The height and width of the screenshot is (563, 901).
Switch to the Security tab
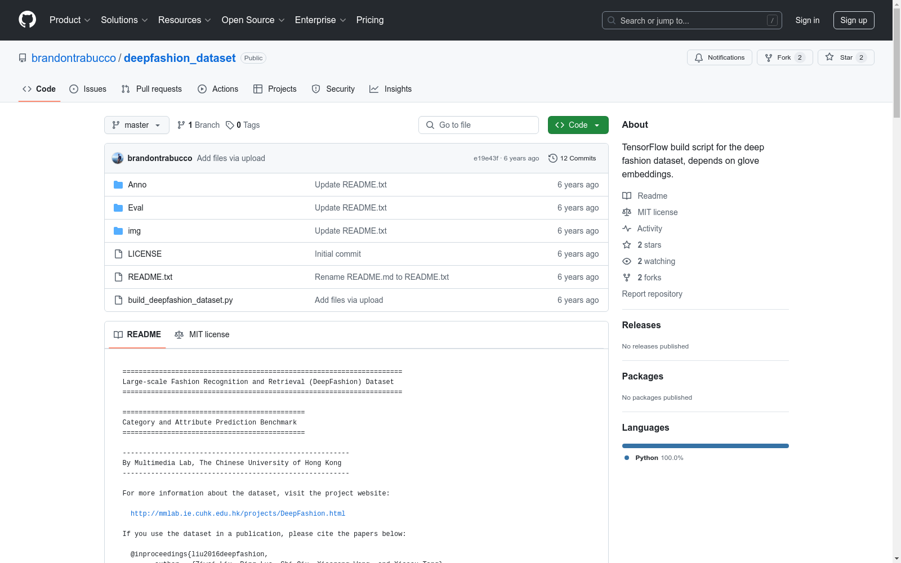[x=333, y=89]
